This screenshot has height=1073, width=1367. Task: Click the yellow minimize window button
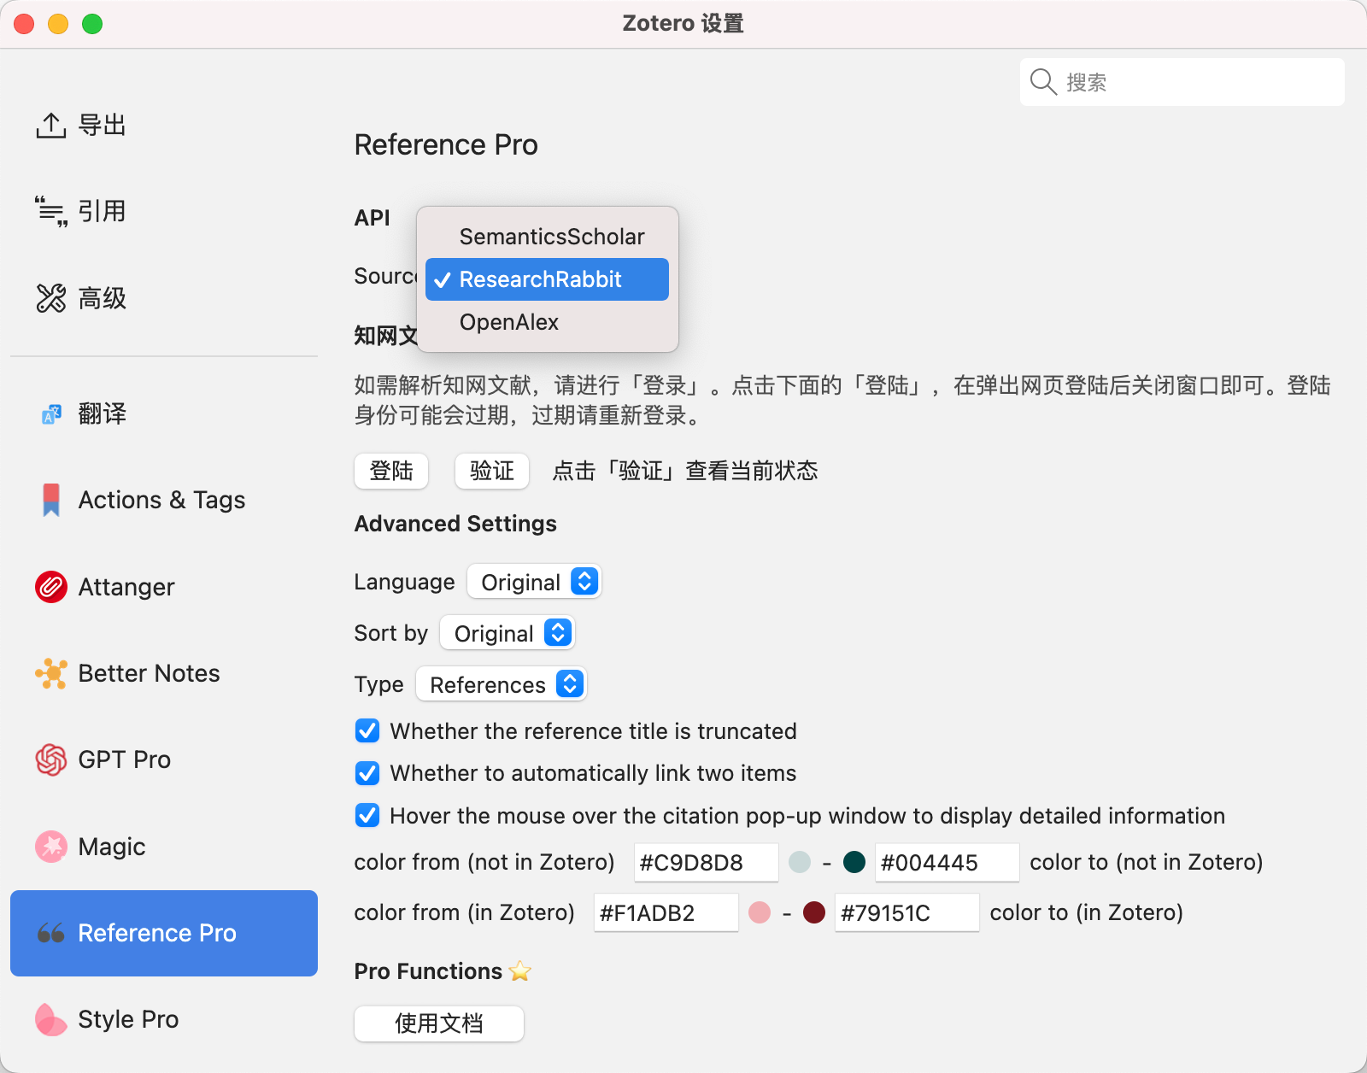click(58, 24)
